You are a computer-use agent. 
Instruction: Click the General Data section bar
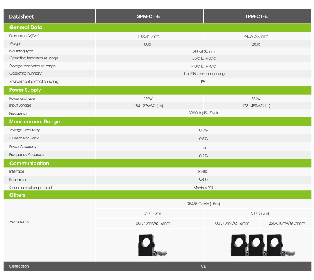click(158, 28)
